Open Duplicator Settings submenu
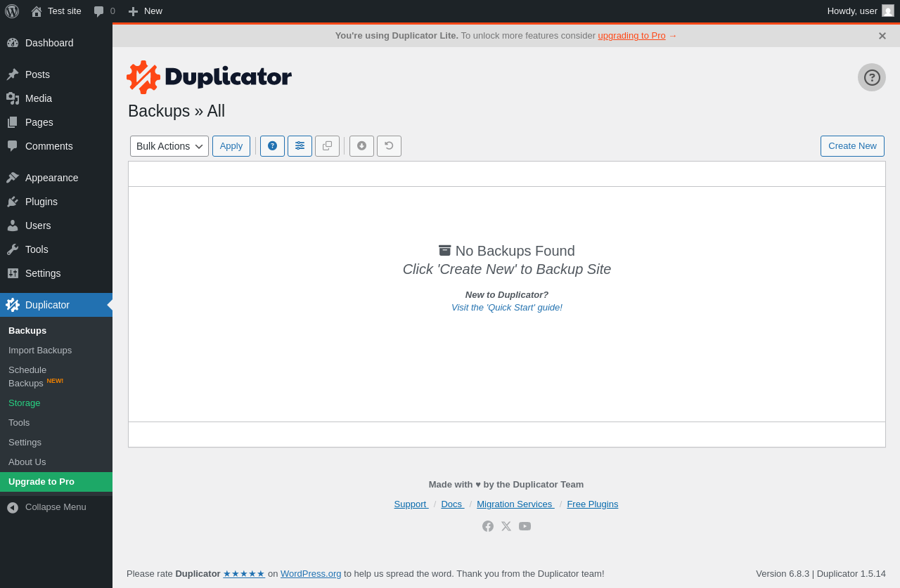The height and width of the screenshot is (588, 900). pyautogui.click(x=56, y=443)
